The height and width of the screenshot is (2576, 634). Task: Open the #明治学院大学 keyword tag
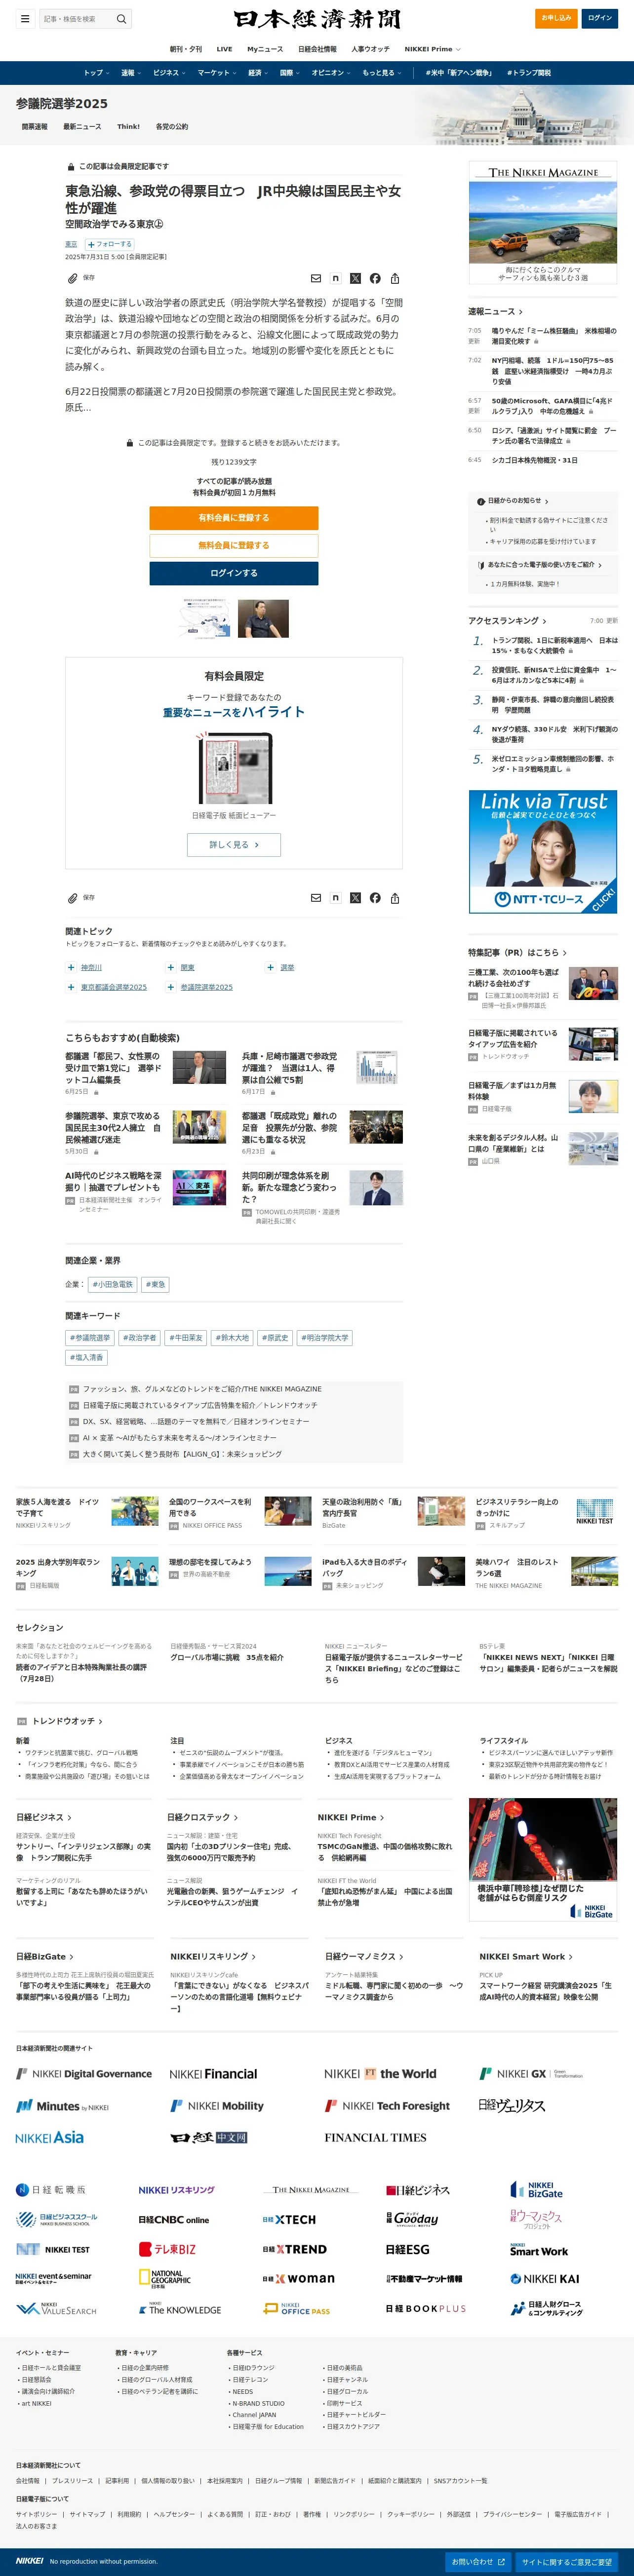[325, 1338]
